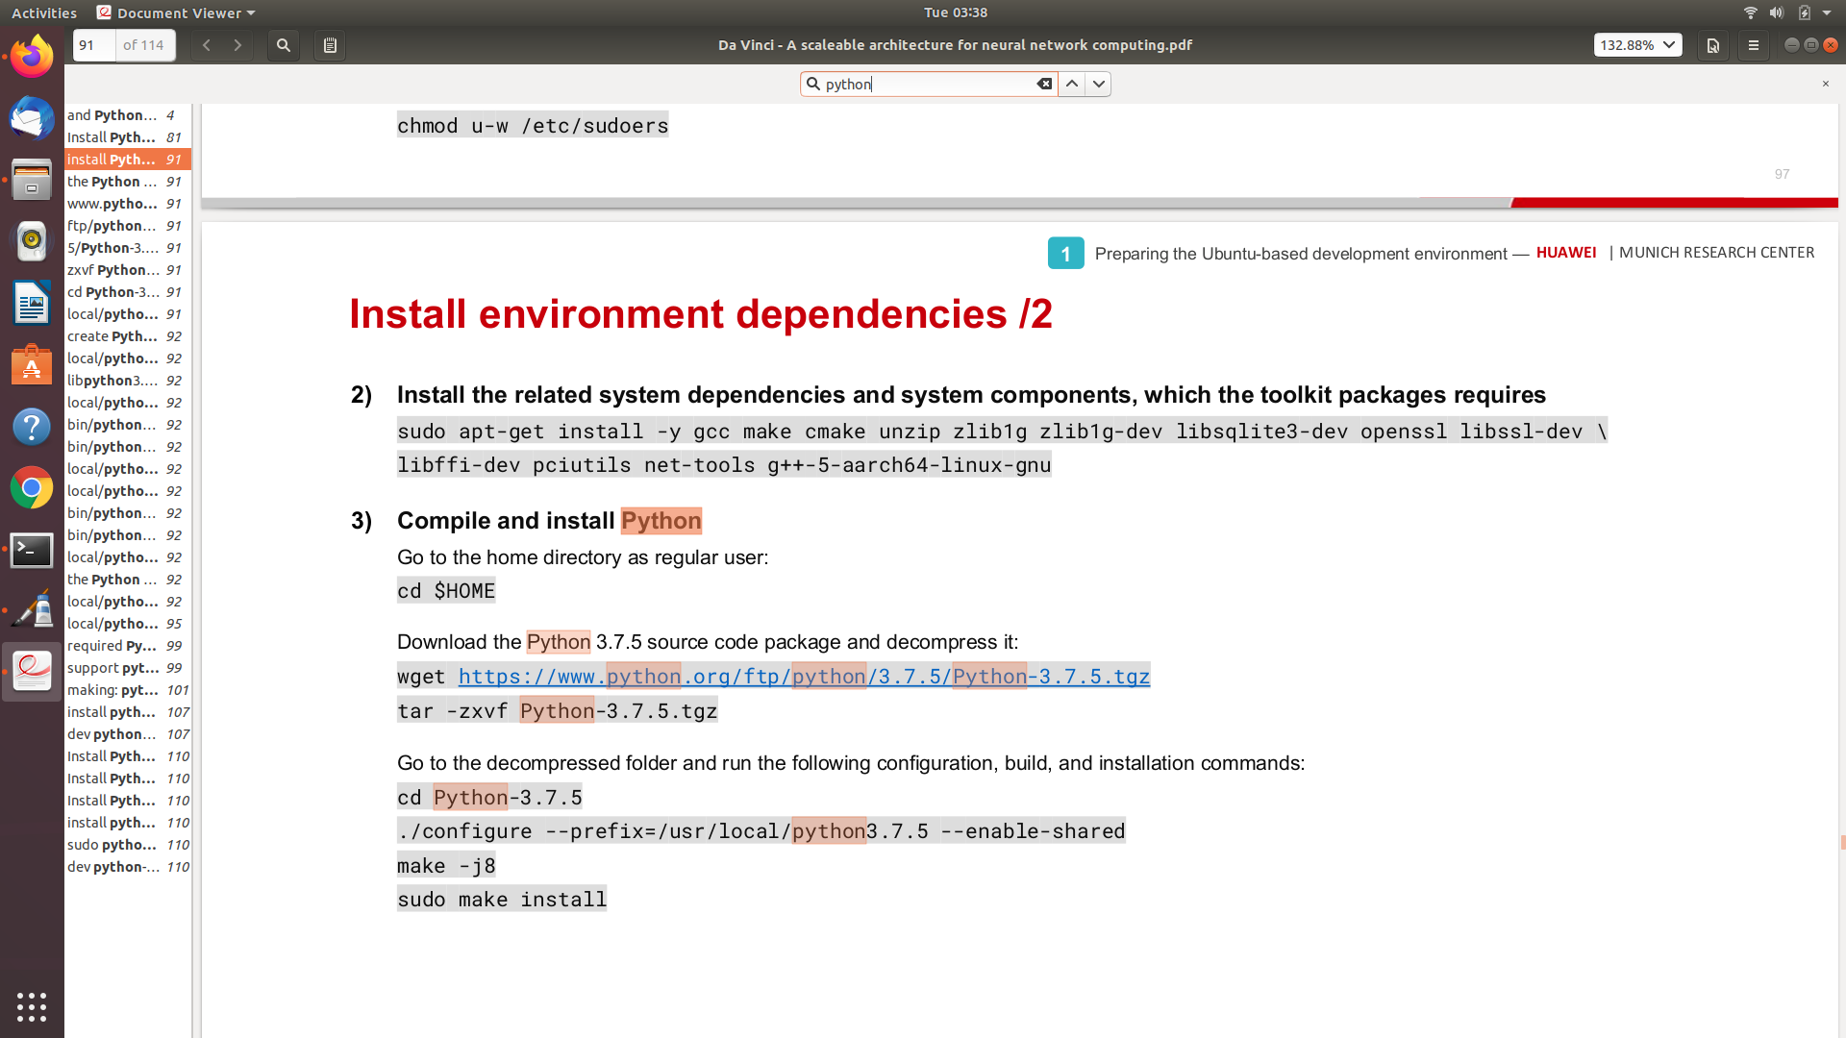
Task: Click the next page navigation arrow
Action: [x=237, y=45]
